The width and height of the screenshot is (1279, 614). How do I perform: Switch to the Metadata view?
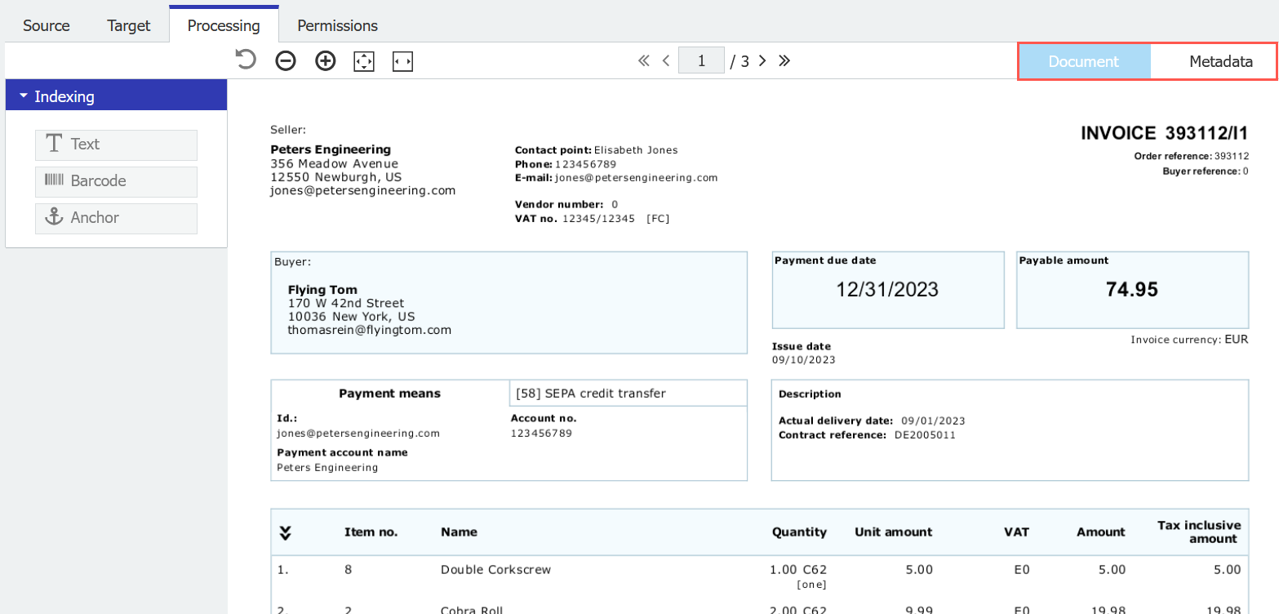click(1219, 60)
